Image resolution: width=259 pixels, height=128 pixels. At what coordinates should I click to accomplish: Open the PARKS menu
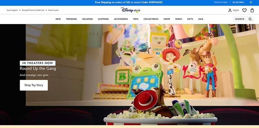pyautogui.click(x=179, y=19)
